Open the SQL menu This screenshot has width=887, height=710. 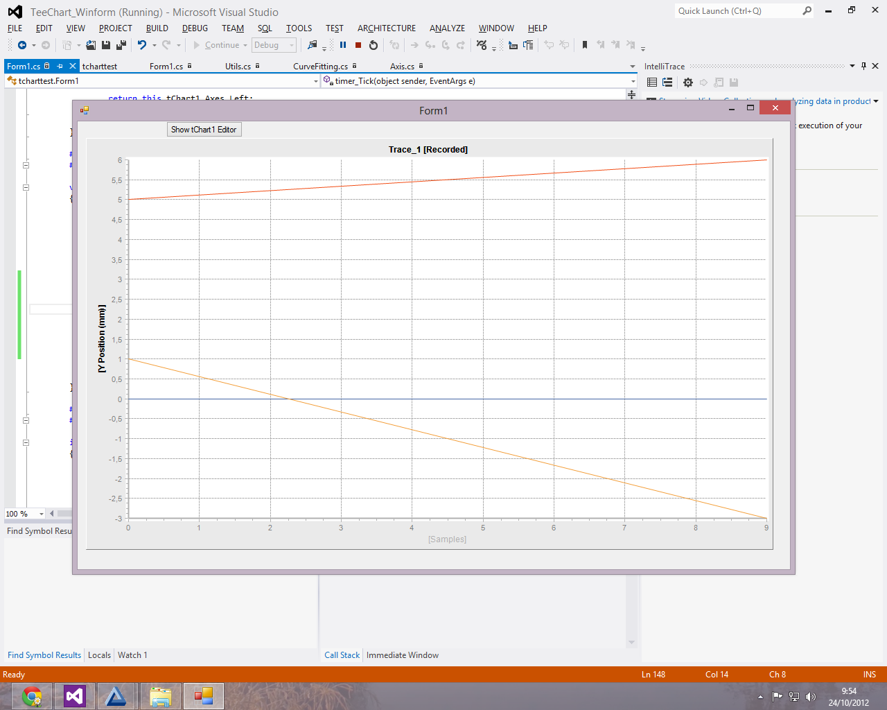pyautogui.click(x=265, y=28)
